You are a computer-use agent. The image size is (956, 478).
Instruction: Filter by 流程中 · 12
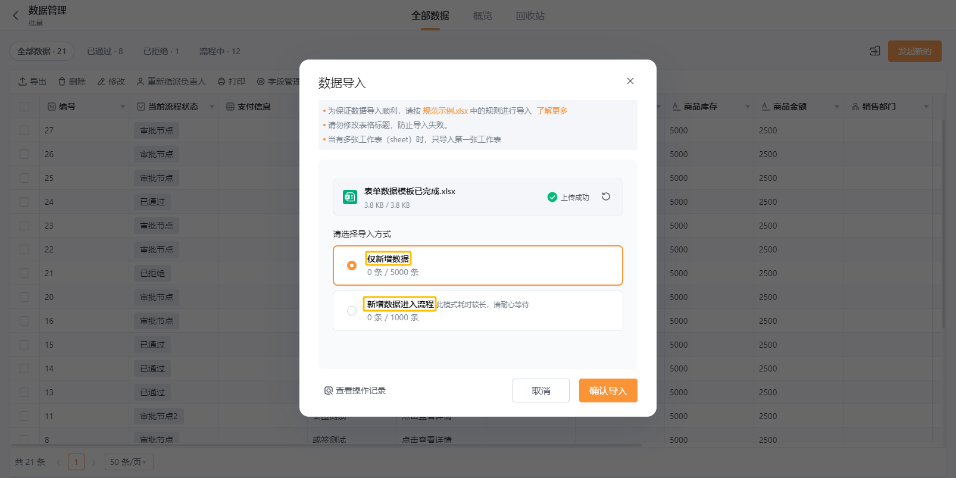220,51
